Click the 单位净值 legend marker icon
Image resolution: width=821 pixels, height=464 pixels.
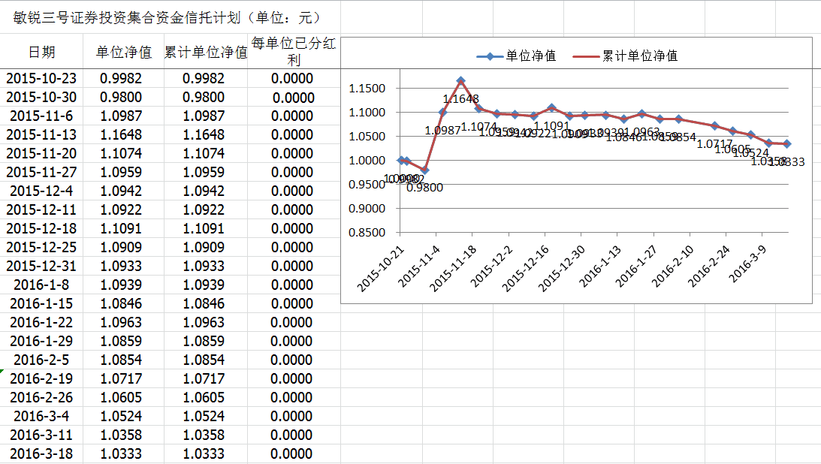pos(490,56)
